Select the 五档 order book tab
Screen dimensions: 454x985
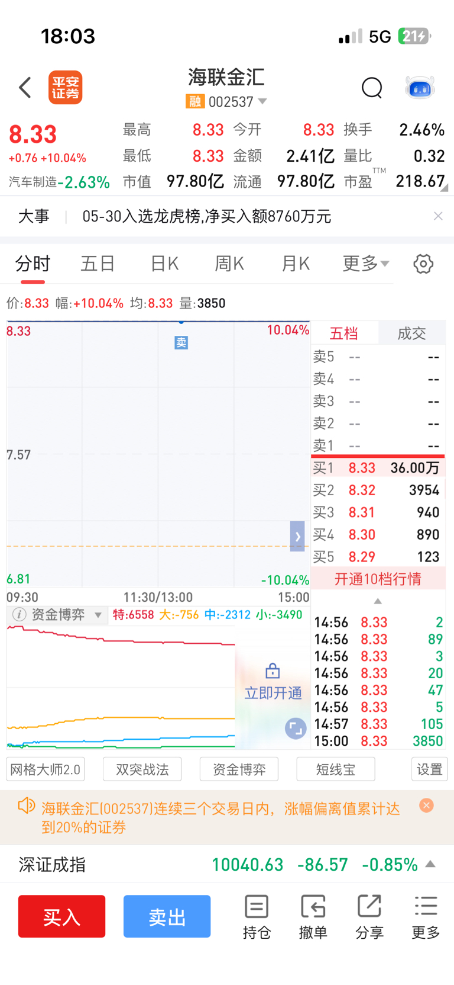tap(344, 333)
